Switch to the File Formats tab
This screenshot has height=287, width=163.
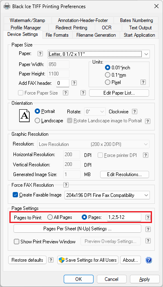coord(57,35)
